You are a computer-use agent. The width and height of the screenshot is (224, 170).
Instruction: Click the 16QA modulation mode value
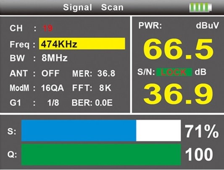pyautogui.click(x=53, y=88)
